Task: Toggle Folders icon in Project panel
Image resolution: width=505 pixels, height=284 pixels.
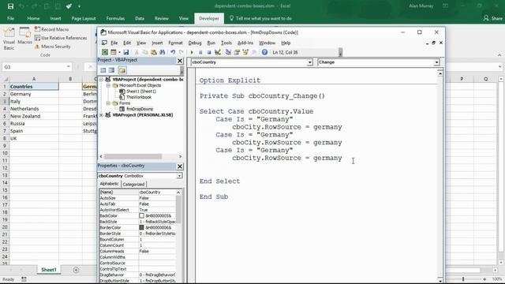Action: tap(122, 70)
